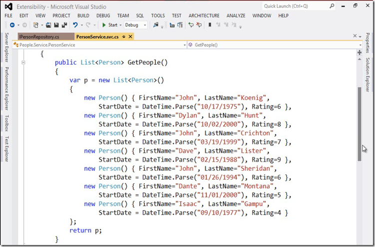Viewport: 375px width, 247px height.
Task: Open the HELP menu
Action: tap(284, 16)
